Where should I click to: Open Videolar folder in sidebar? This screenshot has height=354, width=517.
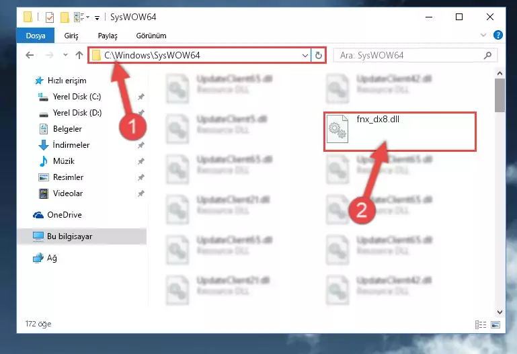click(x=61, y=193)
